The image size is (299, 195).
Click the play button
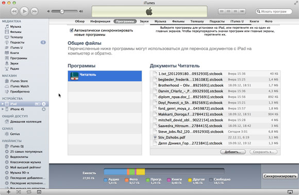click(x=24, y=11)
